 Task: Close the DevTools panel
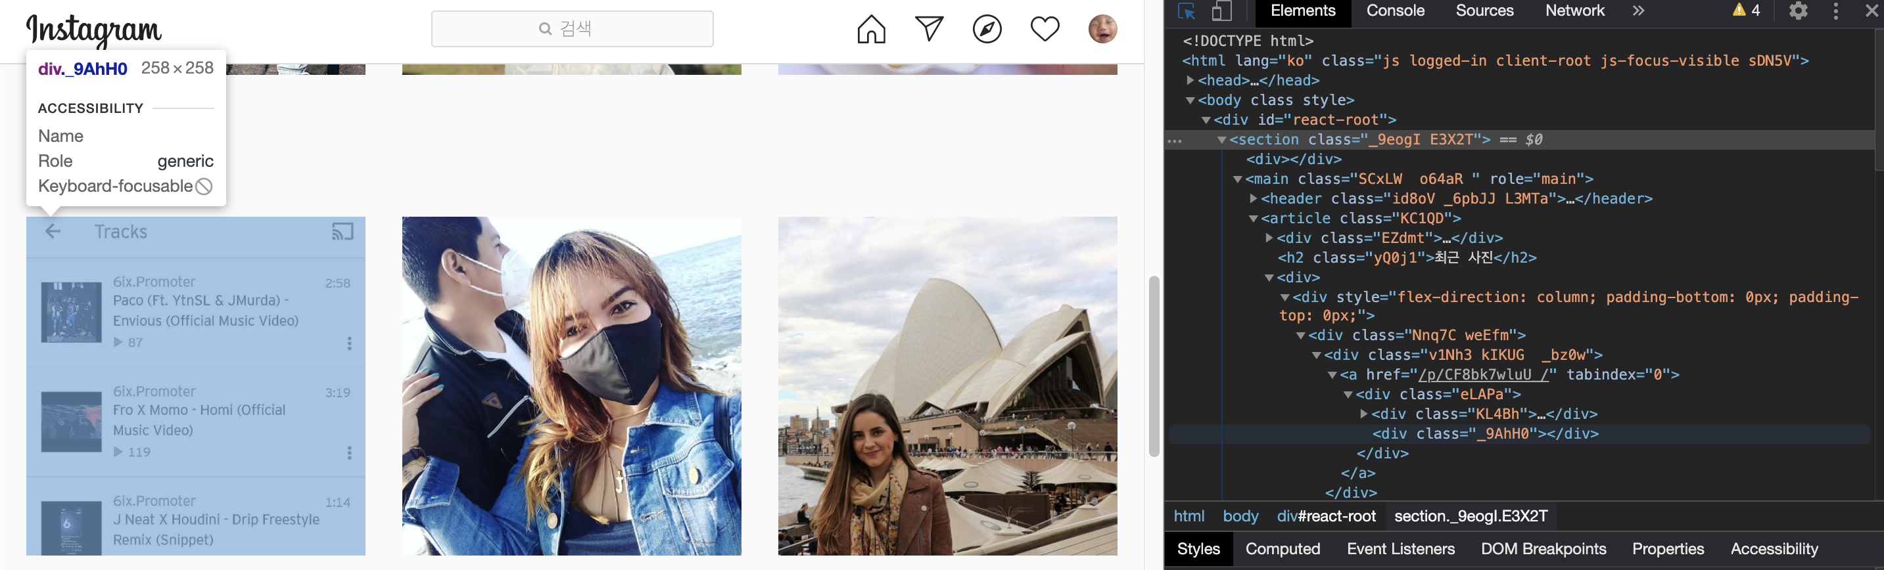1872,11
